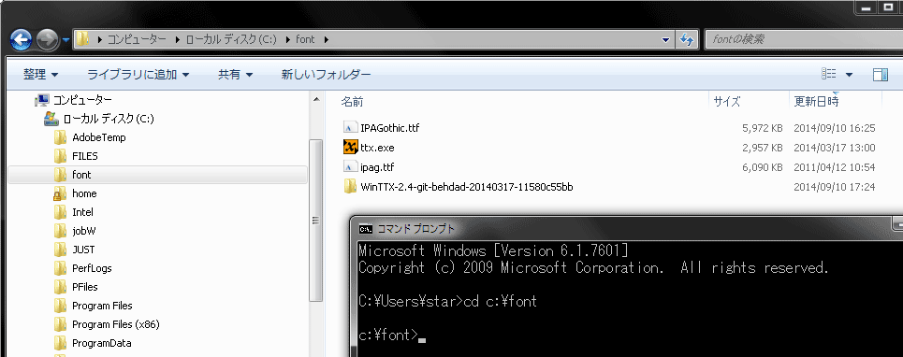Click the font segment in address breadcrumb
The width and height of the screenshot is (903, 357).
click(305, 39)
